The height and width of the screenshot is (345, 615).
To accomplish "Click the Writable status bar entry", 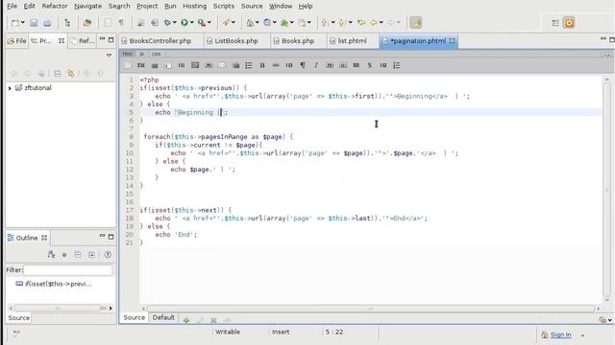I will (228, 333).
